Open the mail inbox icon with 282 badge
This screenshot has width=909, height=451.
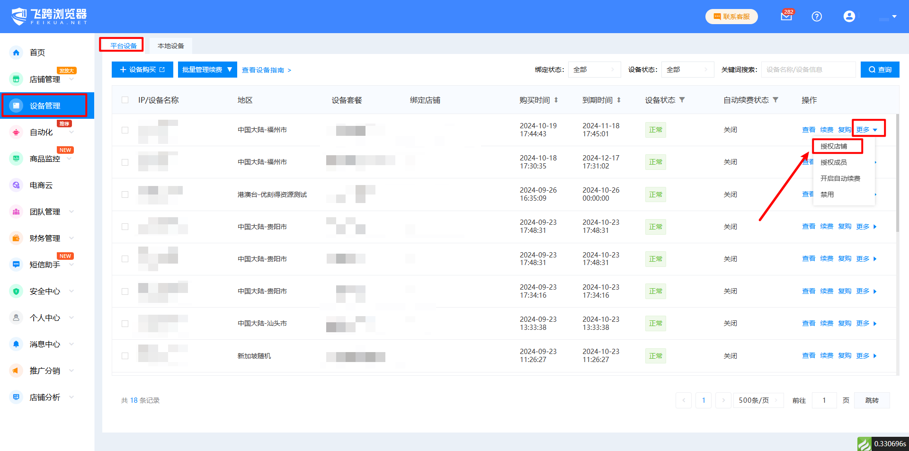click(786, 17)
